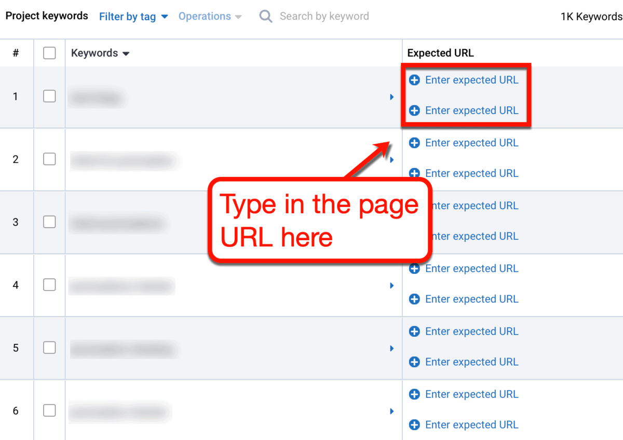This screenshot has width=623, height=440.
Task: Click the 1K Keywords counter
Action: pos(591,16)
